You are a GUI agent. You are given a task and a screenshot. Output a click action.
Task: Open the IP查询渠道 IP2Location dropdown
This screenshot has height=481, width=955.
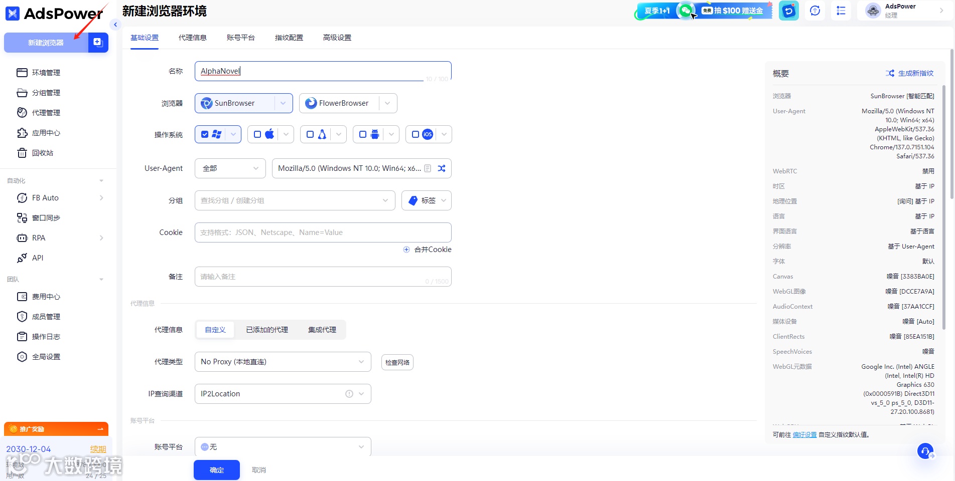283,394
